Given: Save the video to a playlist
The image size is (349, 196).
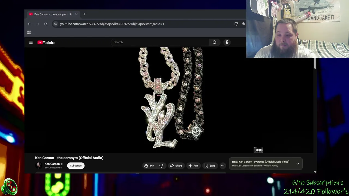Looking at the screenshot, I should (210, 166).
